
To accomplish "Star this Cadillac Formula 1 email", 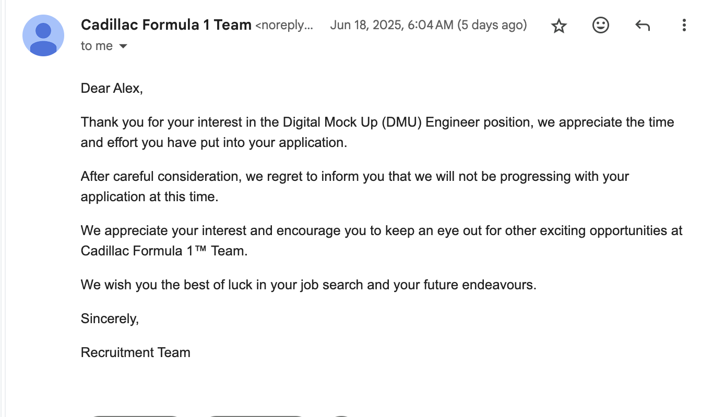I will pos(559,26).
